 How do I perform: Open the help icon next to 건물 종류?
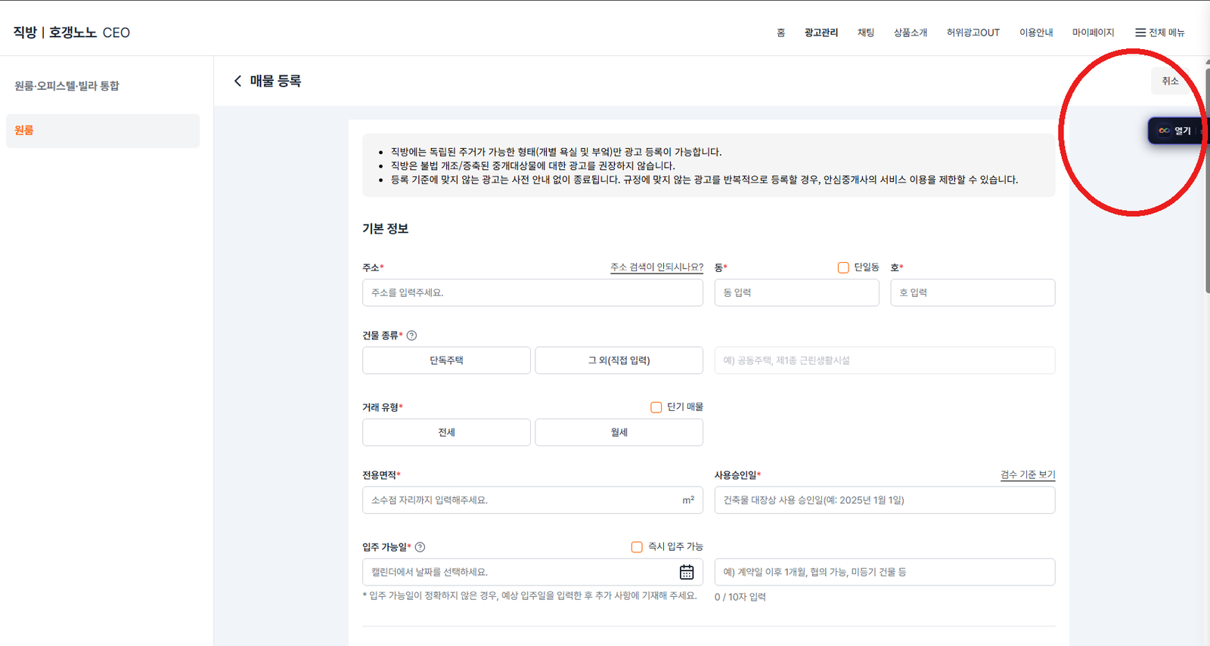(411, 335)
